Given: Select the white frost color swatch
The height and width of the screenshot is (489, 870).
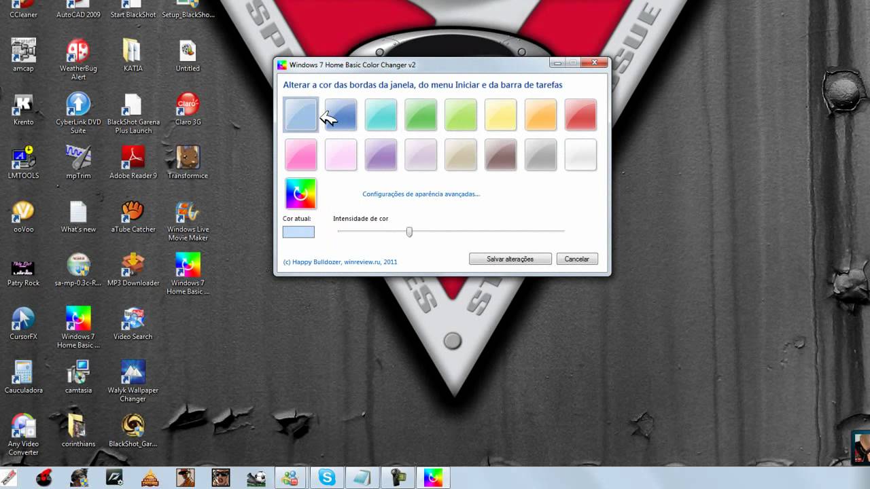Looking at the screenshot, I should (x=580, y=155).
